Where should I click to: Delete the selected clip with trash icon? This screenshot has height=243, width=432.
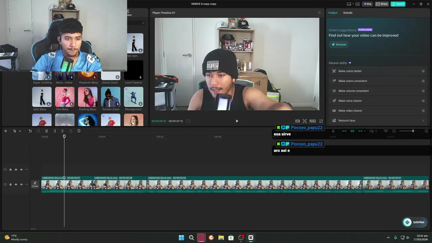tap(71, 131)
